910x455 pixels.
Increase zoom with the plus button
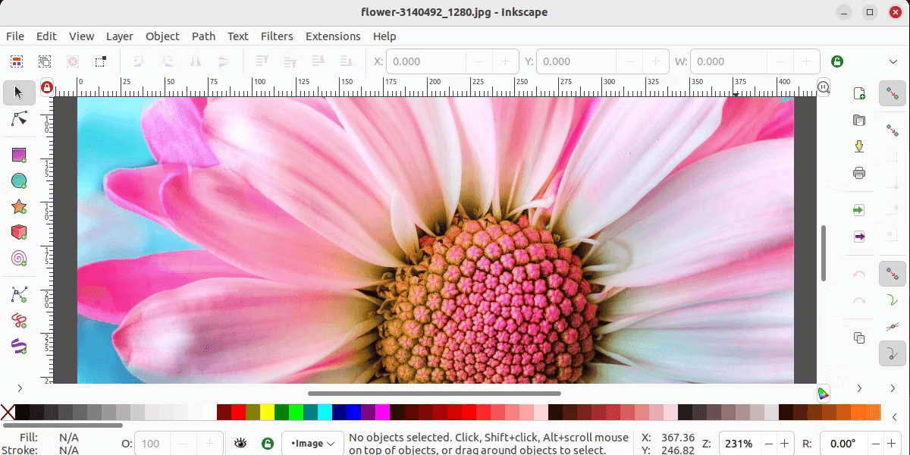point(785,444)
